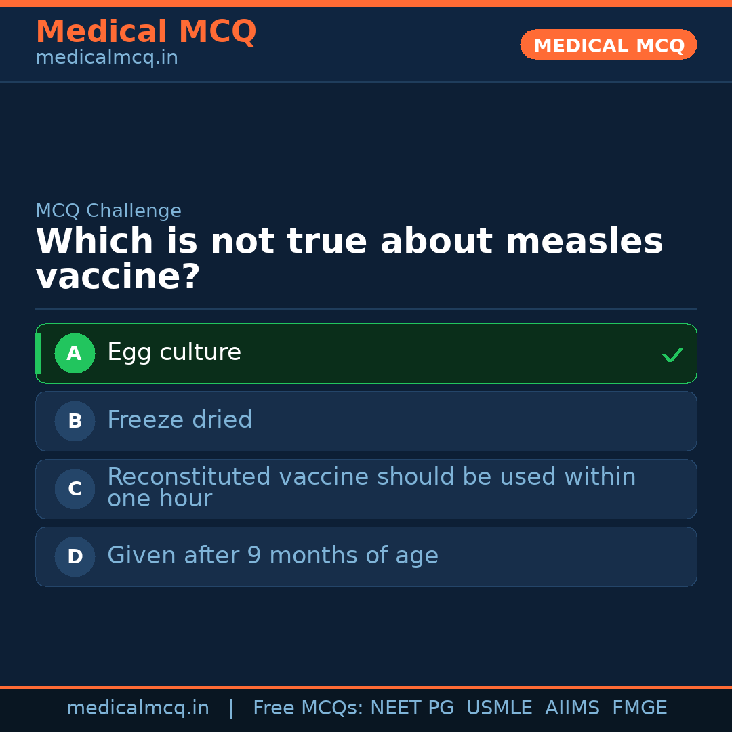732x732 pixels.
Task: Choose the Egg culture answer option
Action: (x=366, y=353)
